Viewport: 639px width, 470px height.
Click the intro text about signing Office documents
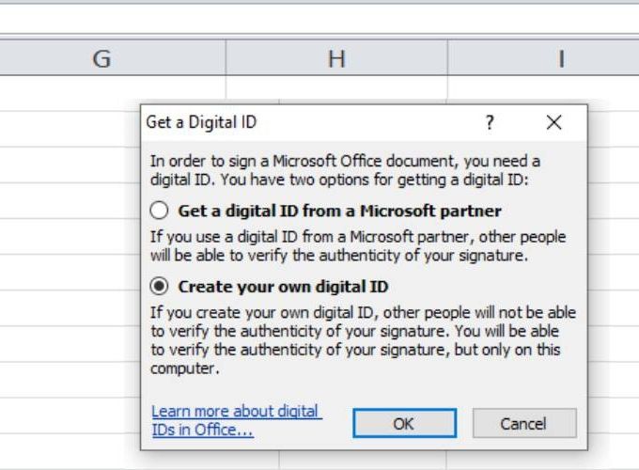pos(345,170)
